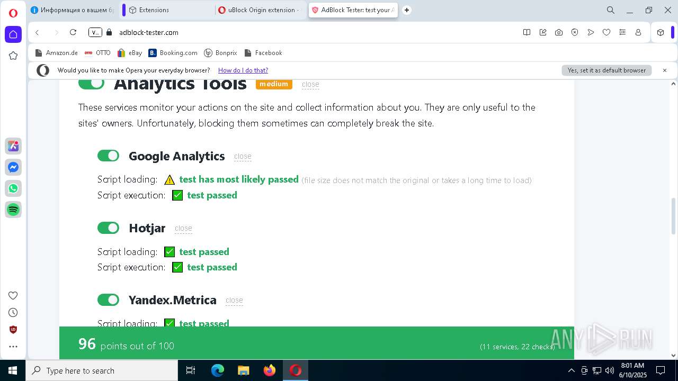Go to the Opera start page home icon
The height and width of the screenshot is (381, 678).
(13, 34)
